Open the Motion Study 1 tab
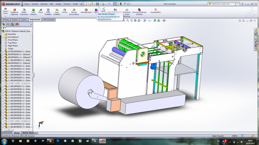259x145 pixels. (x=29, y=133)
